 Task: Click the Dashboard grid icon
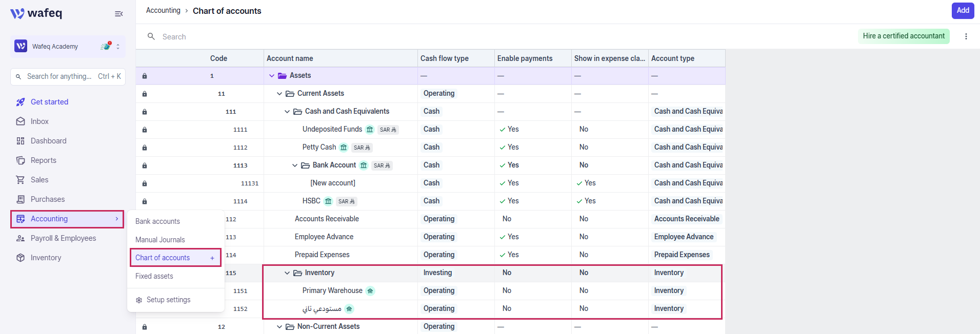pyautogui.click(x=21, y=141)
